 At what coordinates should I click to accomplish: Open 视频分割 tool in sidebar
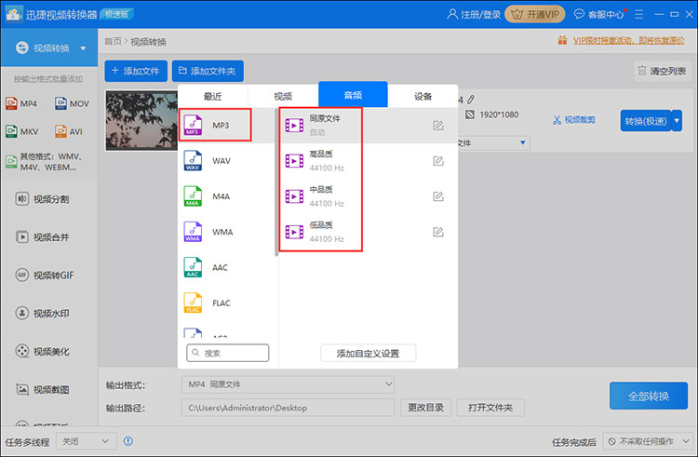coord(43,199)
